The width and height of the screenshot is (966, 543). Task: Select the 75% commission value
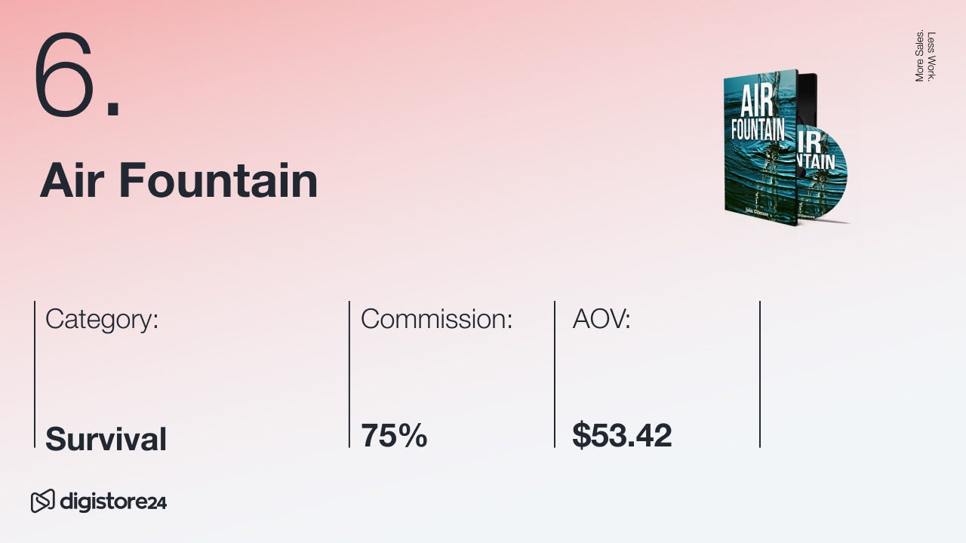tap(394, 435)
